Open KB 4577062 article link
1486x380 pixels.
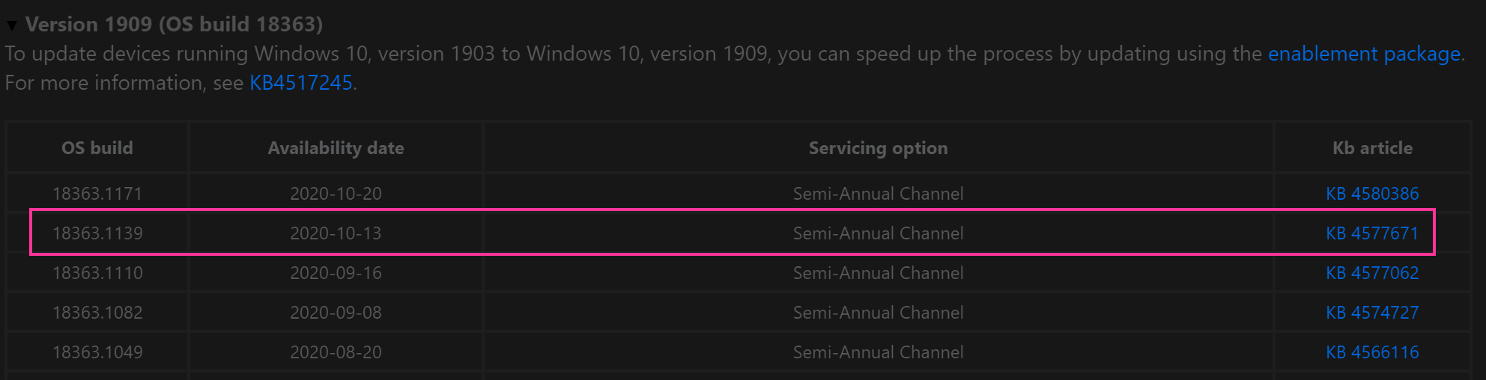click(1372, 273)
